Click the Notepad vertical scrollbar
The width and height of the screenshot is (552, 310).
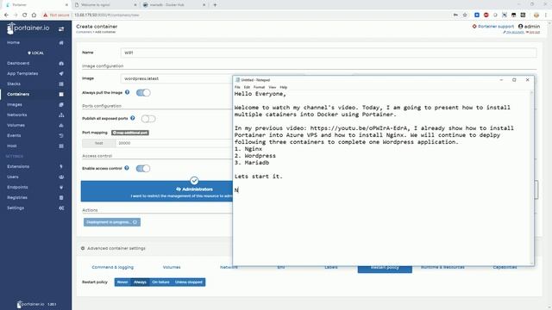click(x=531, y=177)
